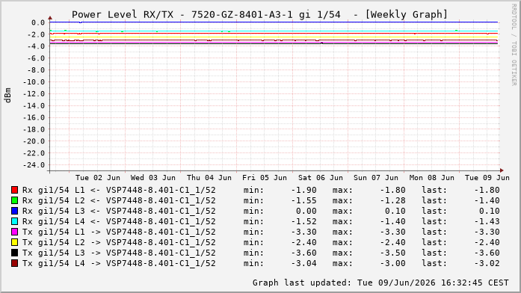Image resolution: width=521 pixels, height=293 pixels.
Task: Click the -24.0 y-axis value
Action: (x=34, y=165)
